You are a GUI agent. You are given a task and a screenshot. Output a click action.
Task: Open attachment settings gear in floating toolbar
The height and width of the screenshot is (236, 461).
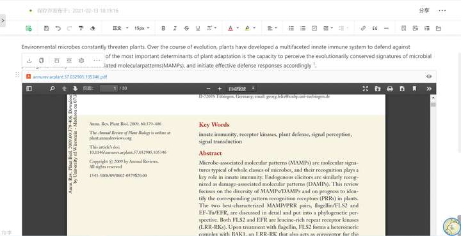point(81,61)
